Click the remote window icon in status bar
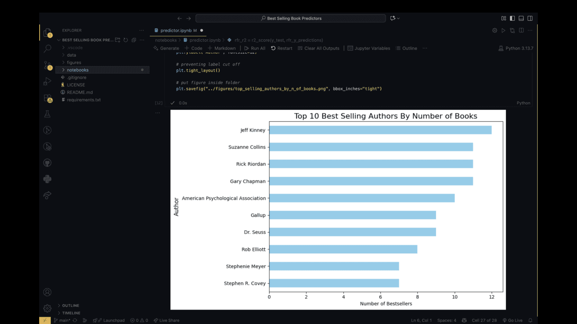Screen dimensions: 577x324 [45, 320]
